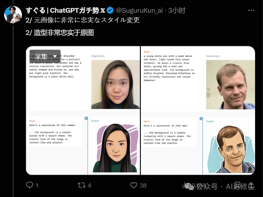Screen dimensions: 263x197
Task: Click the retweet count number 4
Action: point(89,185)
